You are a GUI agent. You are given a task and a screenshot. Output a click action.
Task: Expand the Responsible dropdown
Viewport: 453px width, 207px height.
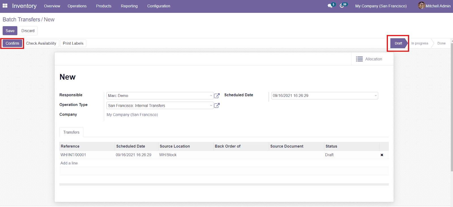[211, 96]
